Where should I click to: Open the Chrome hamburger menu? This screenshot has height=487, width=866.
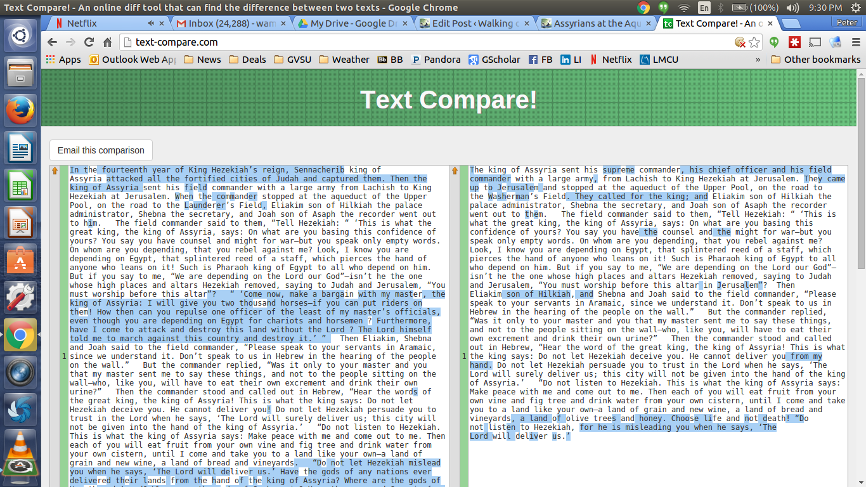(x=853, y=42)
